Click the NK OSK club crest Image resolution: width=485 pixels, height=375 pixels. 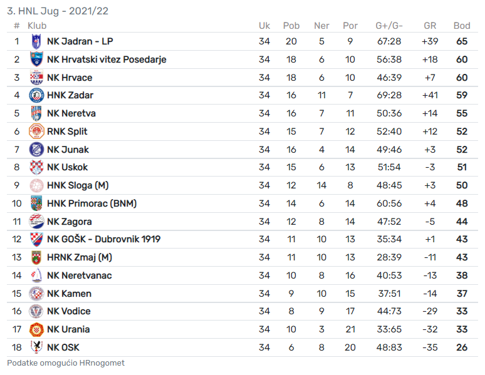(x=36, y=347)
